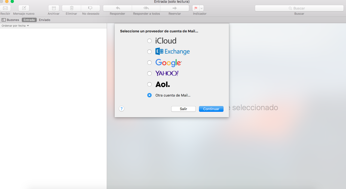Image resolution: width=346 pixels, height=189 pixels.
Task: Mark as junk with No deseado icon
Action: pos(90,8)
